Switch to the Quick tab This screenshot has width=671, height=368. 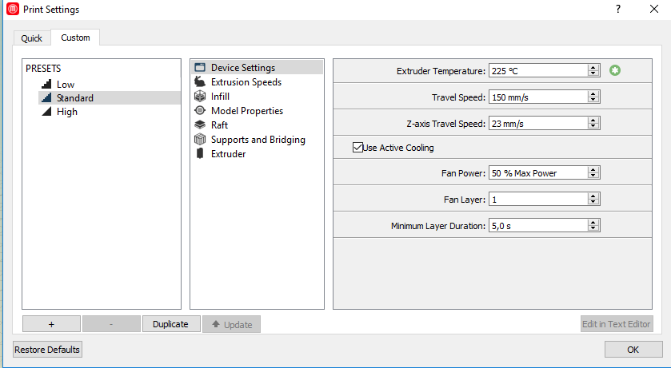(x=32, y=38)
